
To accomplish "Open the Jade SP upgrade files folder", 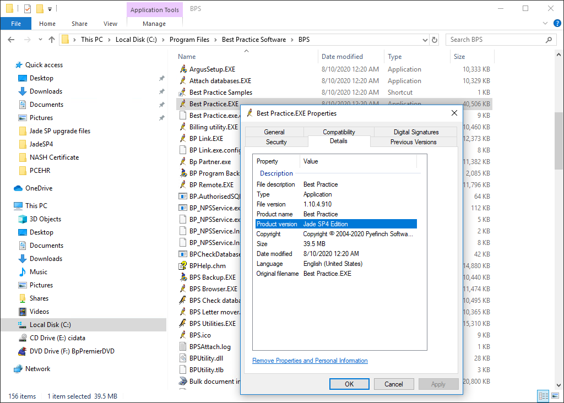I will coord(59,131).
